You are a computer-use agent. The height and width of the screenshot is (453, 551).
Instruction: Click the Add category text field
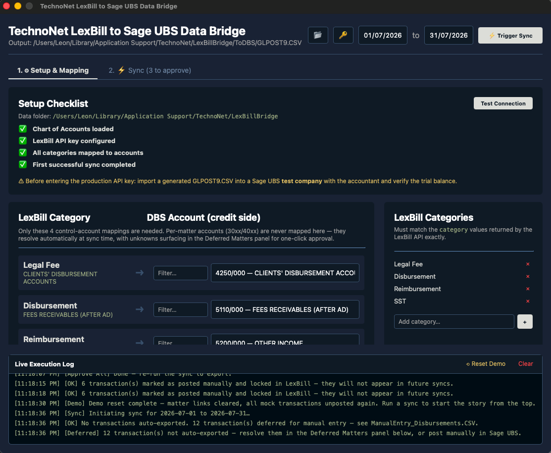pos(454,322)
